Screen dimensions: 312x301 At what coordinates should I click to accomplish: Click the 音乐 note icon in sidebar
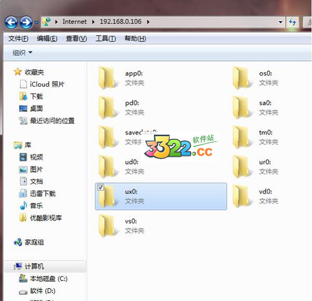[x=23, y=205]
